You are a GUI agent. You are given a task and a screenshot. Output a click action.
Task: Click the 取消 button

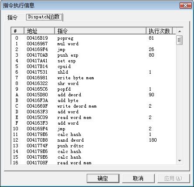138,178
